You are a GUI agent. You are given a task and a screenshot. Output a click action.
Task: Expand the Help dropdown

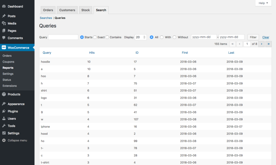coord(263,3)
